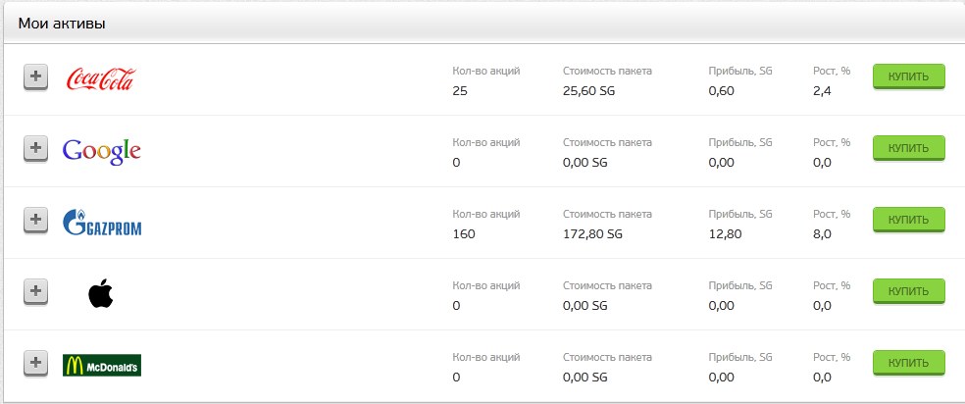965x404 pixels.
Task: Click Gazprom profit value 12,80
Action: point(725,234)
